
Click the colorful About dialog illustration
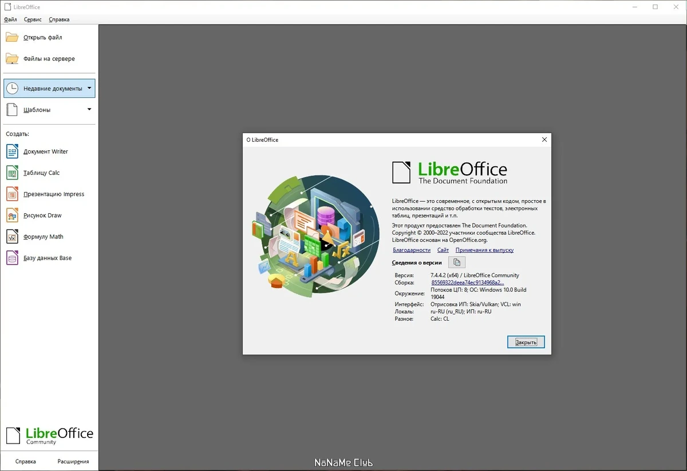[315, 235]
